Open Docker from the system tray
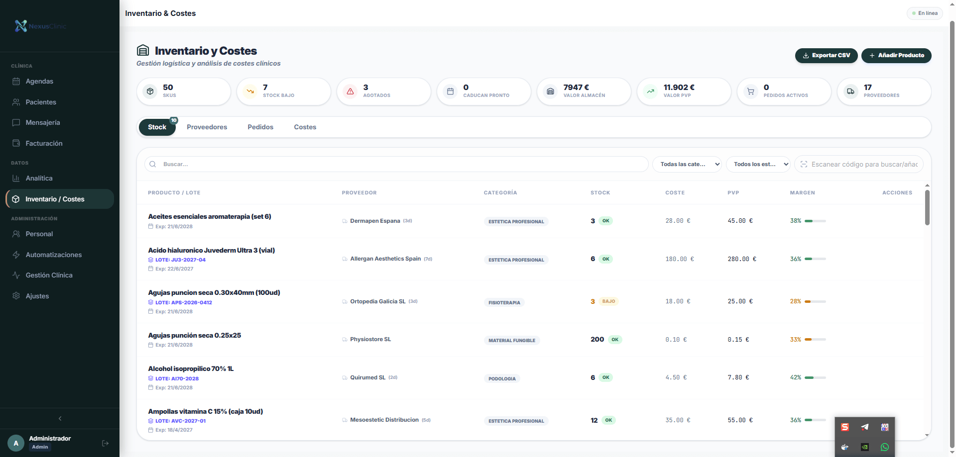Image resolution: width=956 pixels, height=457 pixels. click(x=845, y=447)
